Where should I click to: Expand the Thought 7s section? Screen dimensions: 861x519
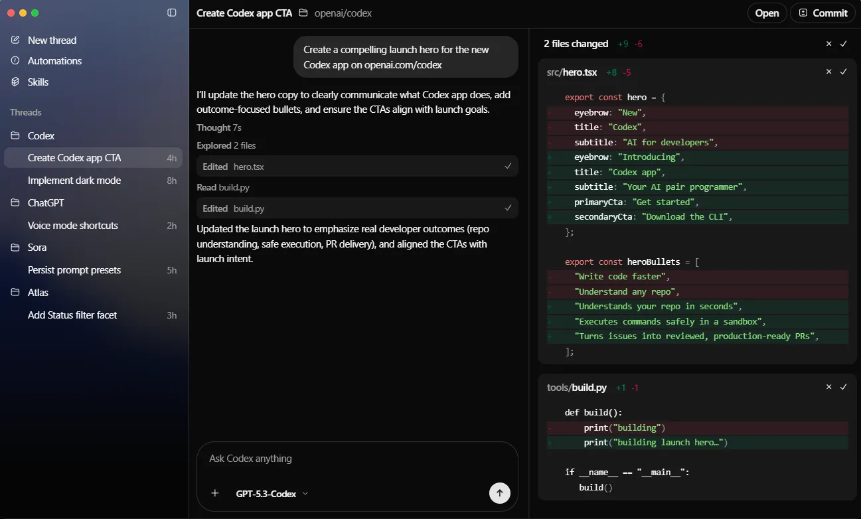pyautogui.click(x=218, y=127)
